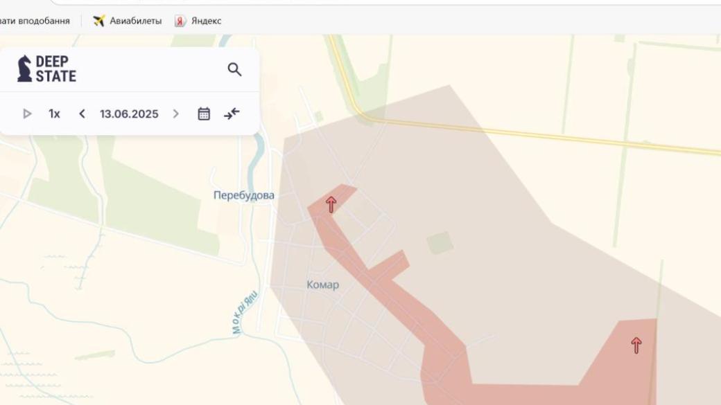The height and width of the screenshot is (405, 721).
Task: Click the Перебудова village label
Action: click(243, 195)
